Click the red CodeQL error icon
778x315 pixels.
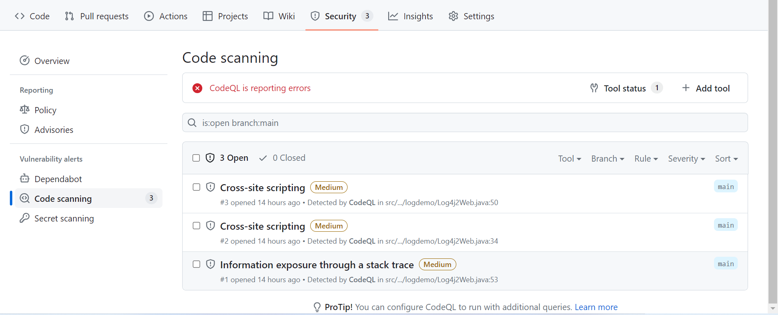point(197,88)
